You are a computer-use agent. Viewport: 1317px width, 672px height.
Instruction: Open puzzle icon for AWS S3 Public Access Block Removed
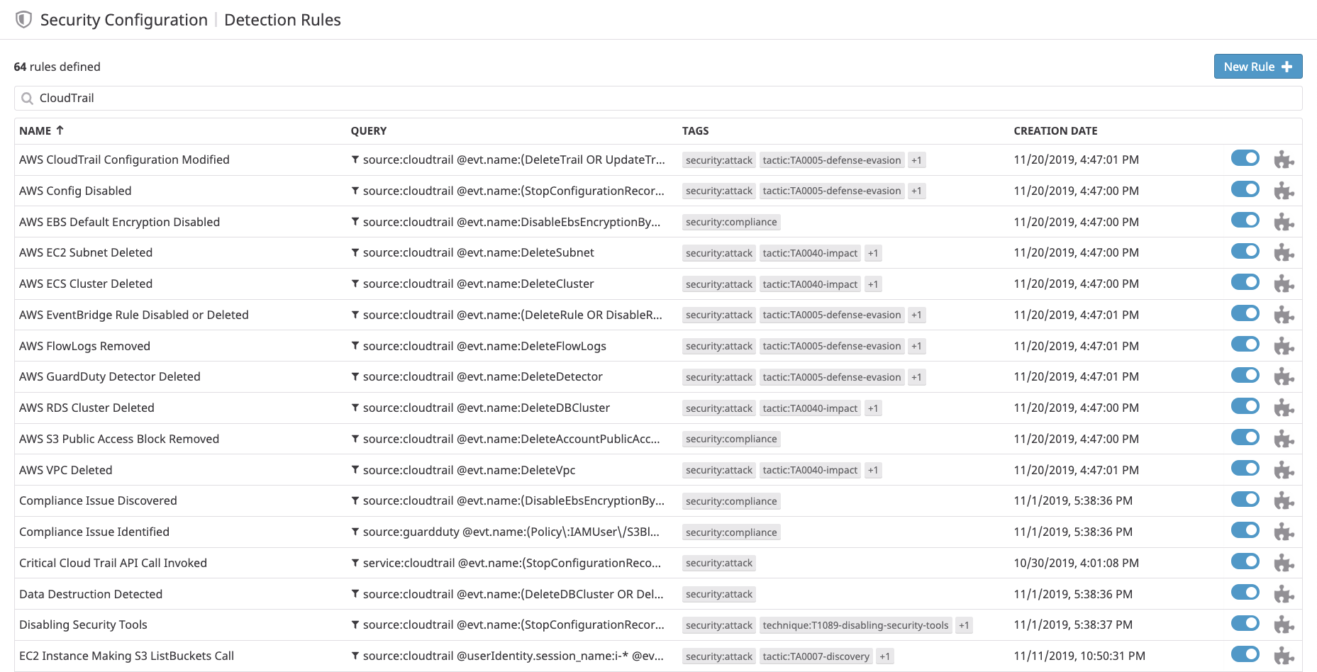1284,439
